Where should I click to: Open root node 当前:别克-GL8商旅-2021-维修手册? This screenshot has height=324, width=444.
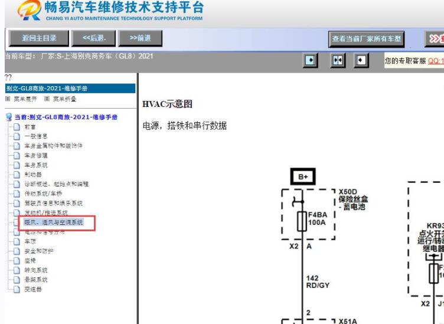coord(66,117)
